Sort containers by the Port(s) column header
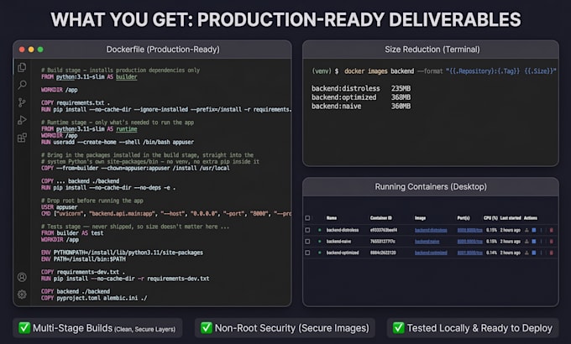571x344 pixels. (464, 218)
